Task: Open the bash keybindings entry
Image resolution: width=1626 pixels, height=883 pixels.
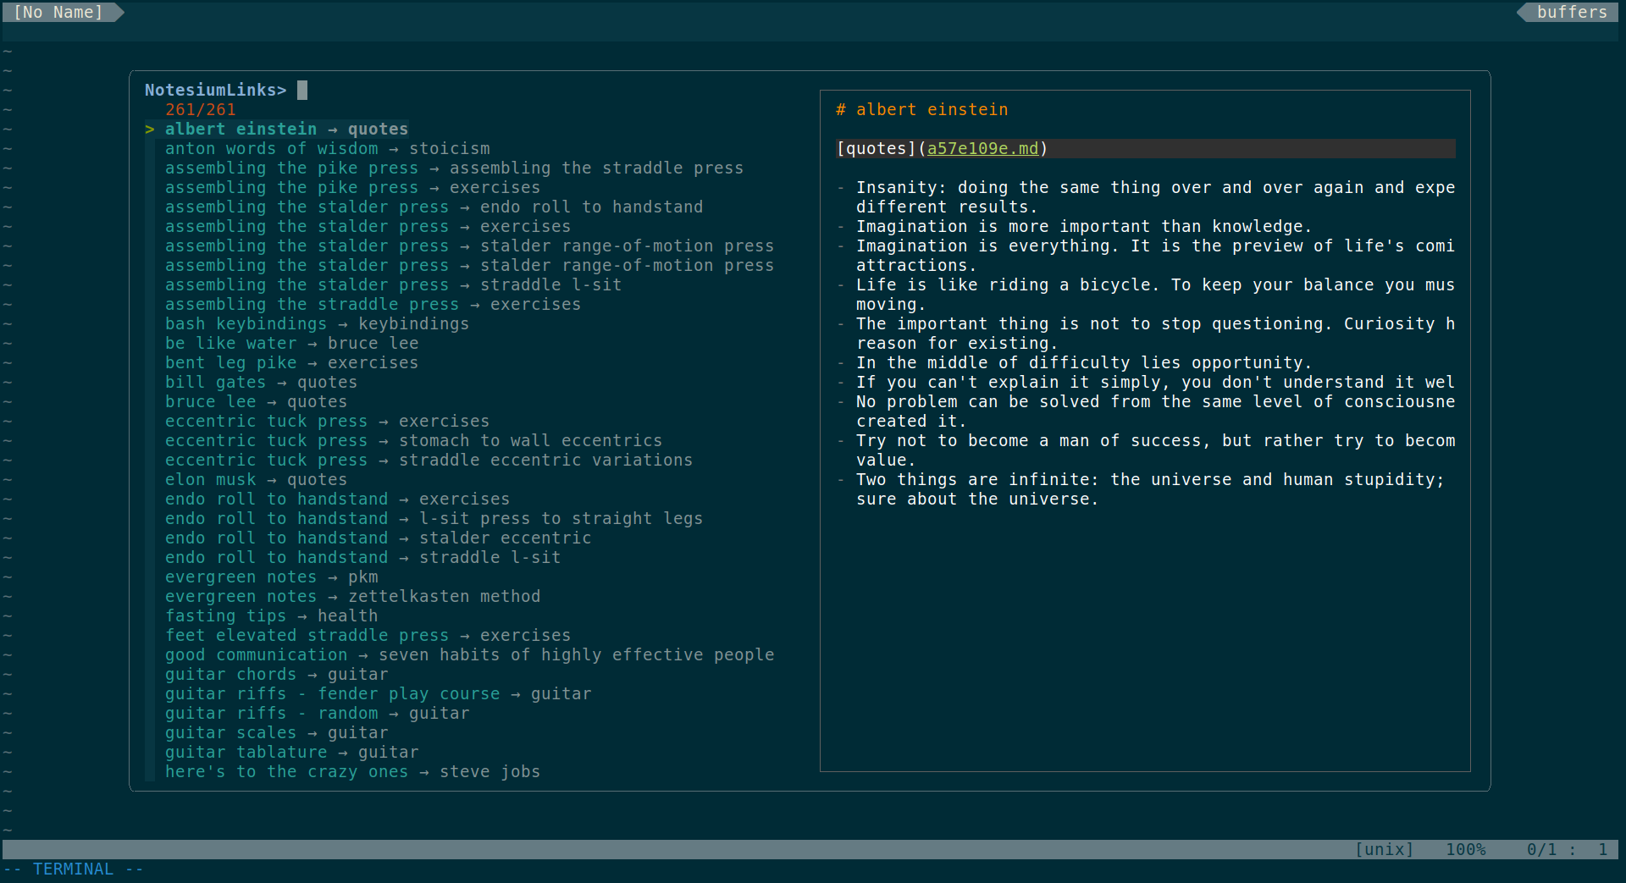Action: point(318,323)
